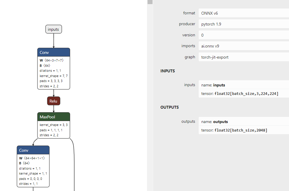This screenshot has height=191, width=289.
Task: Click the W 64×3×7×7 weight entry
Action: tap(51, 60)
